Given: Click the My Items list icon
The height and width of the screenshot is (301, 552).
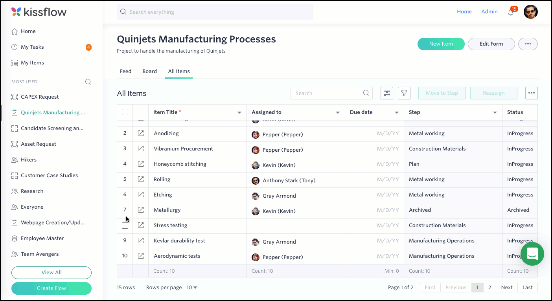Looking at the screenshot, I should pyautogui.click(x=15, y=62).
